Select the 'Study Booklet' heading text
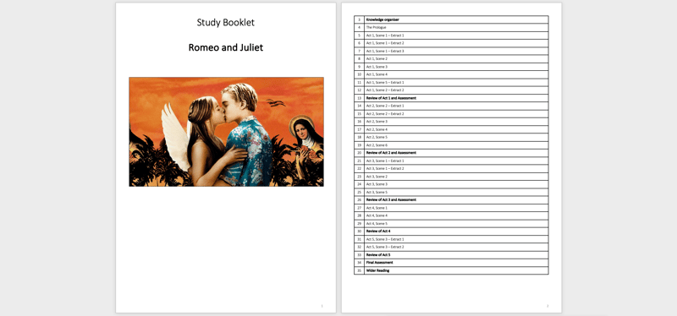This screenshot has height=316, width=677. pyautogui.click(x=225, y=23)
